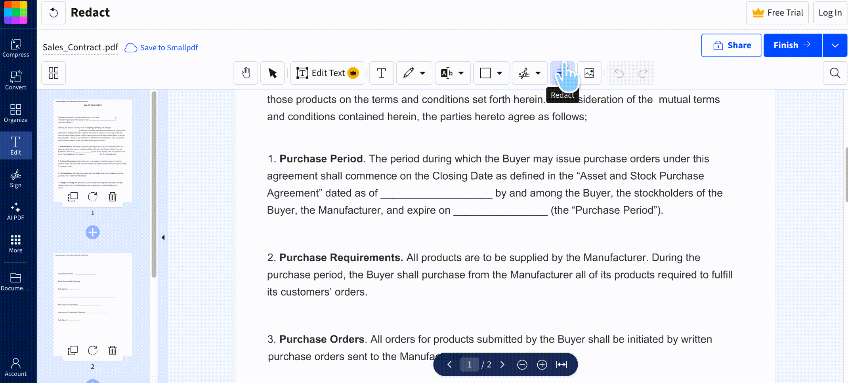This screenshot has width=848, height=383.
Task: Select the hand pan tool
Action: [246, 73]
